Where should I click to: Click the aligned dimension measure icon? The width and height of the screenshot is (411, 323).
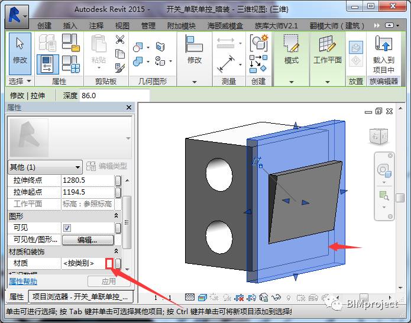pos(226,64)
